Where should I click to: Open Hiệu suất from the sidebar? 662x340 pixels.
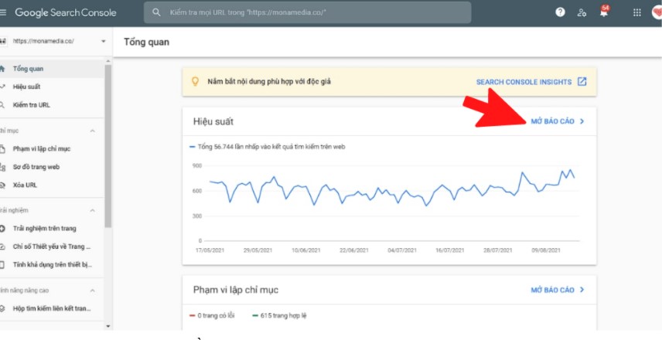click(52, 87)
